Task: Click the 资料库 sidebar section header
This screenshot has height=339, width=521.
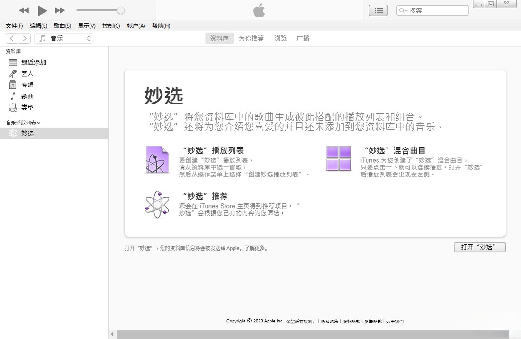Action: [13, 52]
